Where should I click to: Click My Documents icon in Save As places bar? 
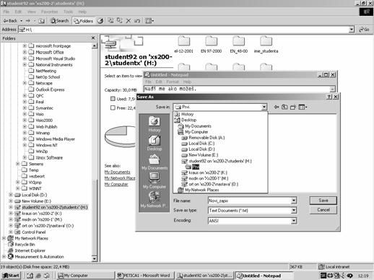tap(155, 162)
